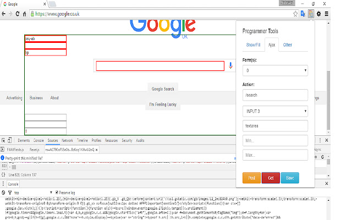Click the page vertical scrollbar thumb
This screenshot has height=220, width=352.
pos(328,100)
